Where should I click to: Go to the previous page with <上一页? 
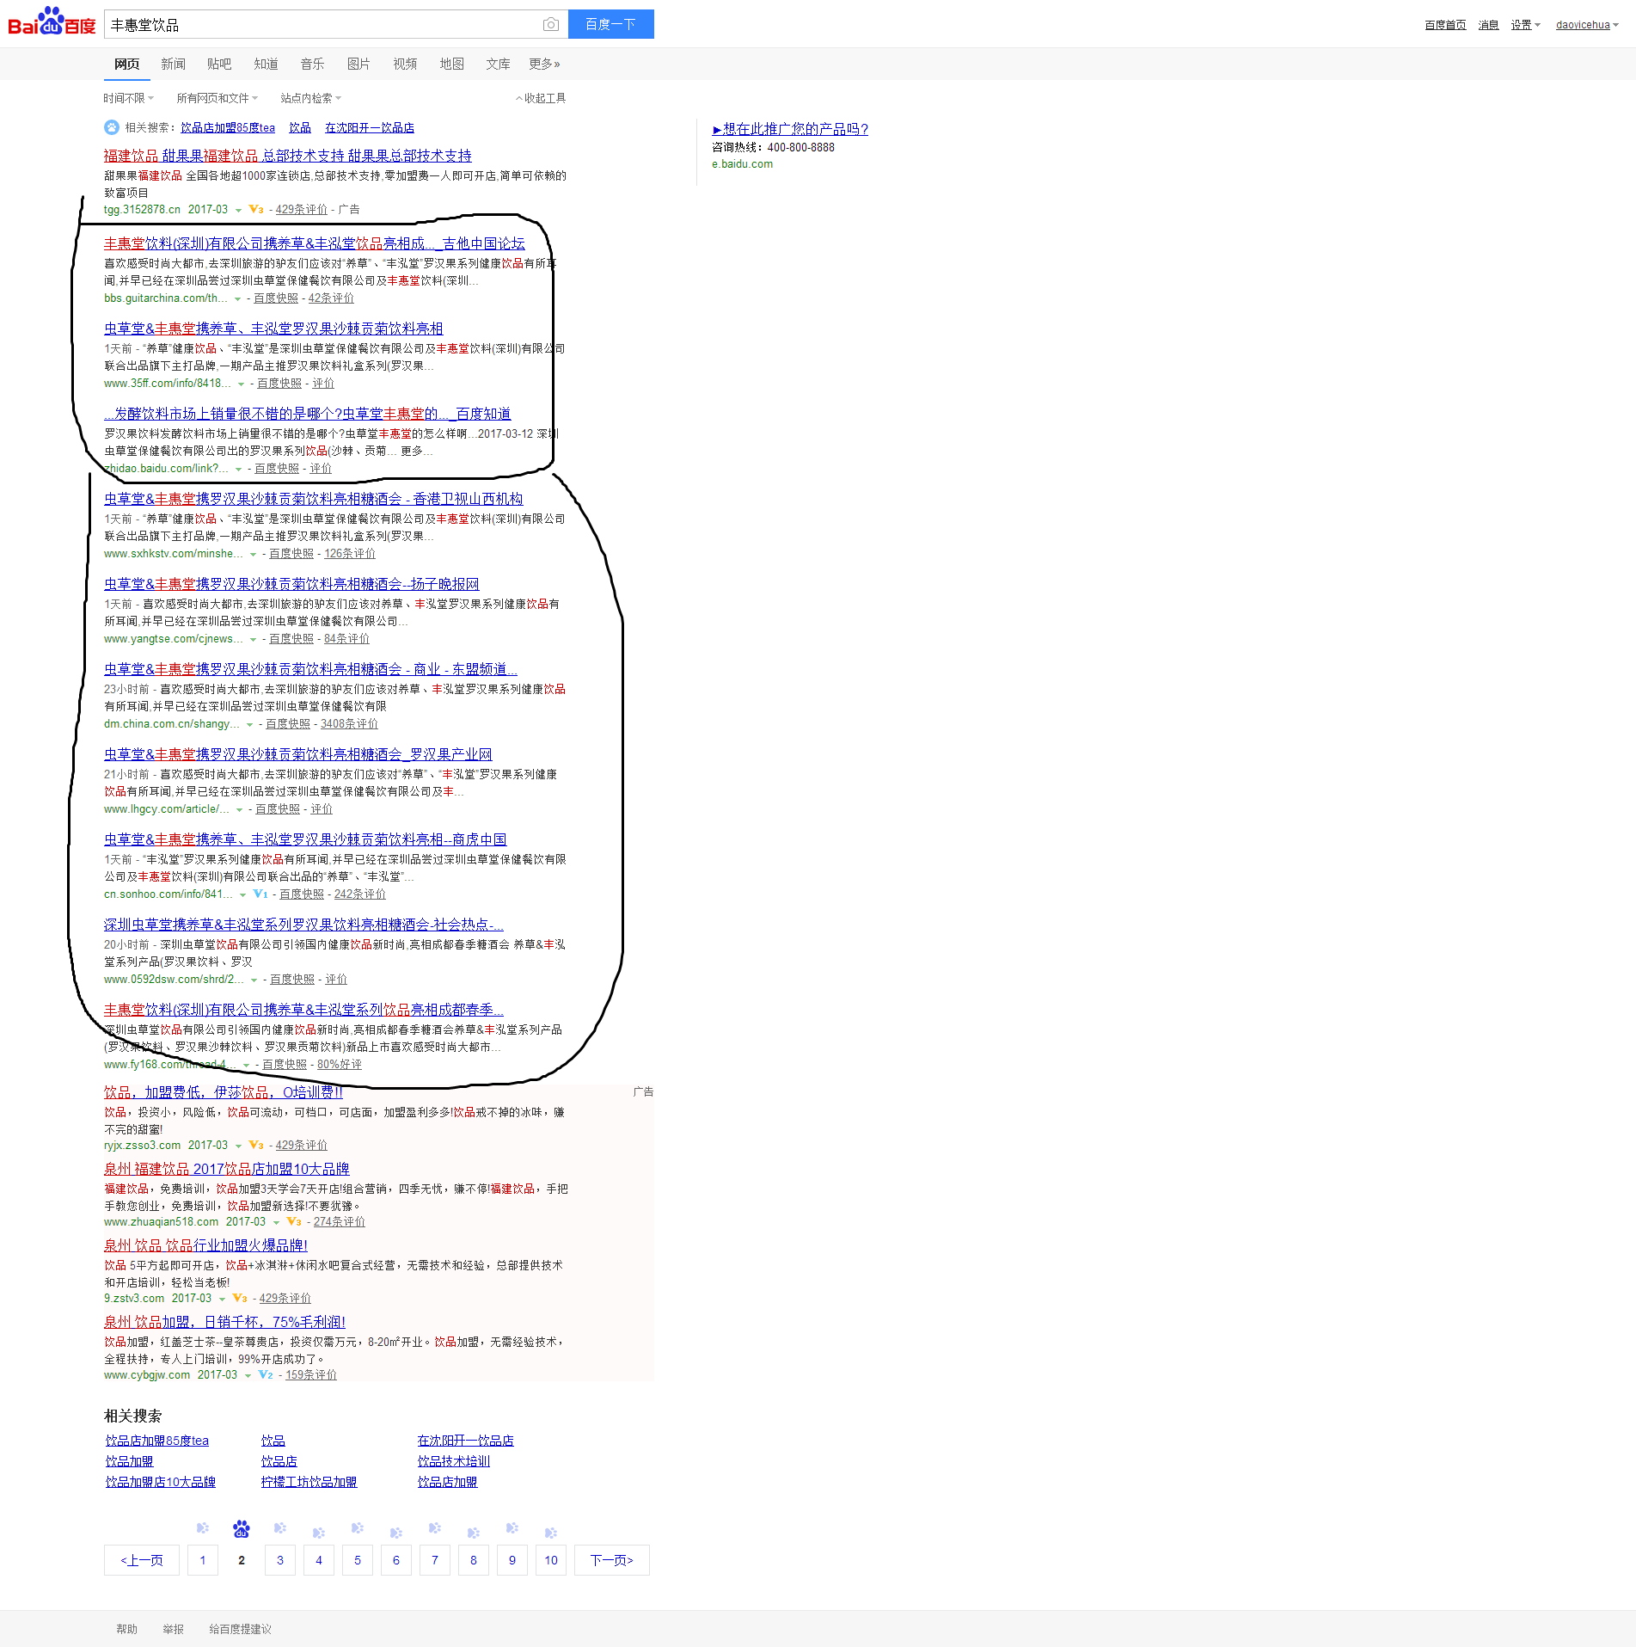[x=142, y=1560]
